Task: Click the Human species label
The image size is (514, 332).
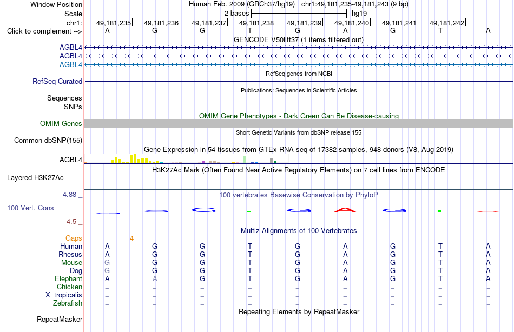Action: (x=71, y=246)
